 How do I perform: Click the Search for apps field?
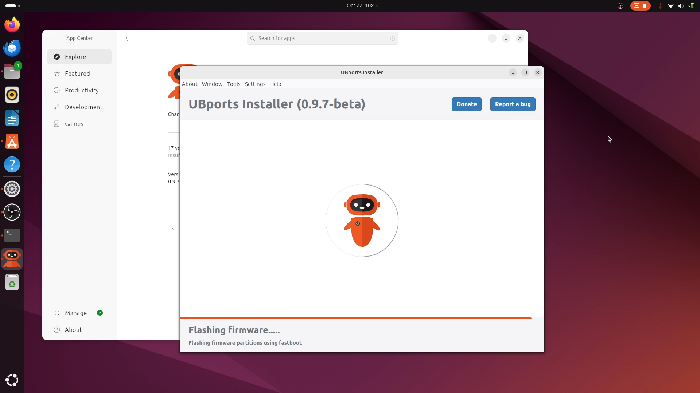pos(322,38)
